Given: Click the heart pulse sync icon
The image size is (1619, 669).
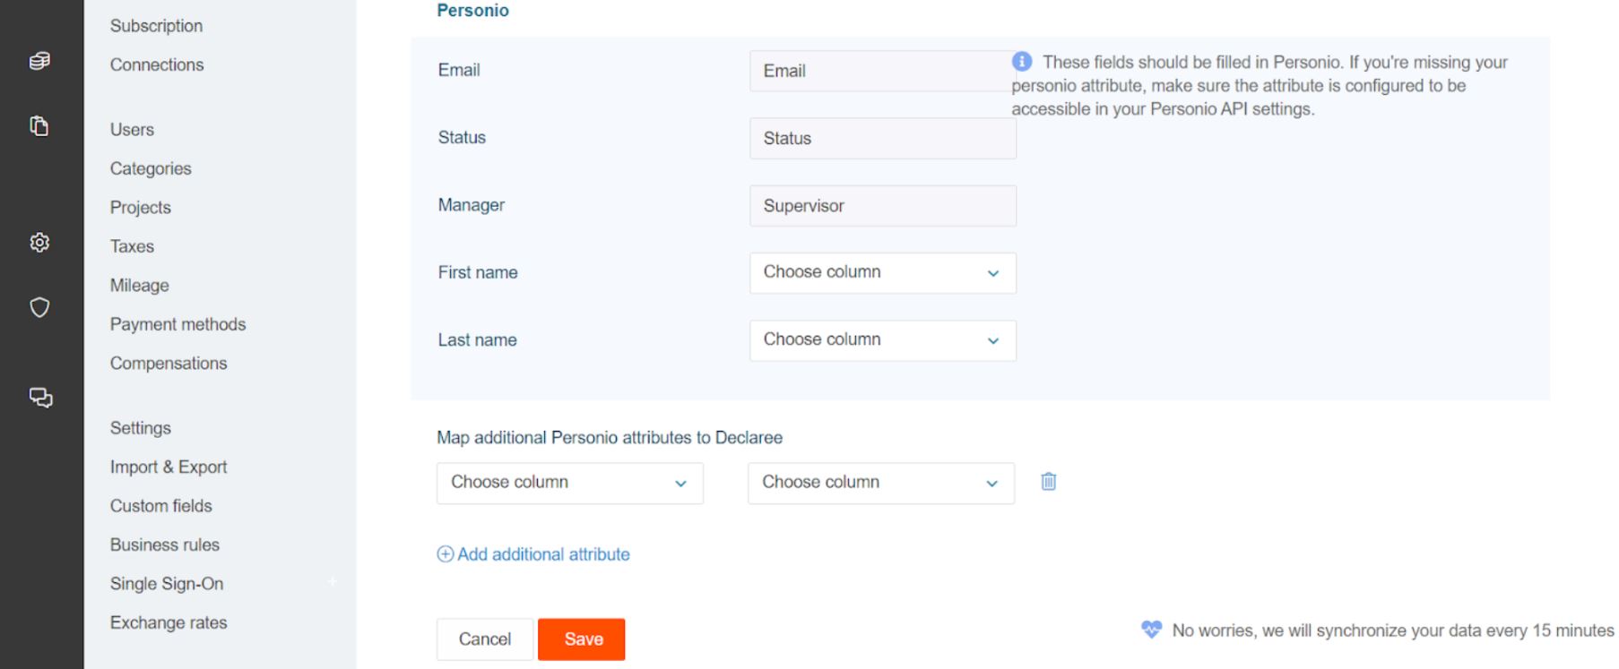Looking at the screenshot, I should click(x=1151, y=630).
